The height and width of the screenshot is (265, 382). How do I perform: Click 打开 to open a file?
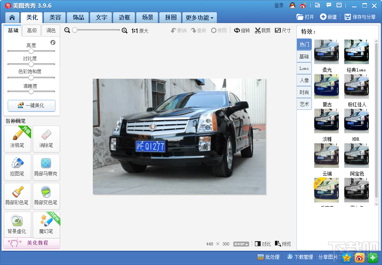coord(305,17)
